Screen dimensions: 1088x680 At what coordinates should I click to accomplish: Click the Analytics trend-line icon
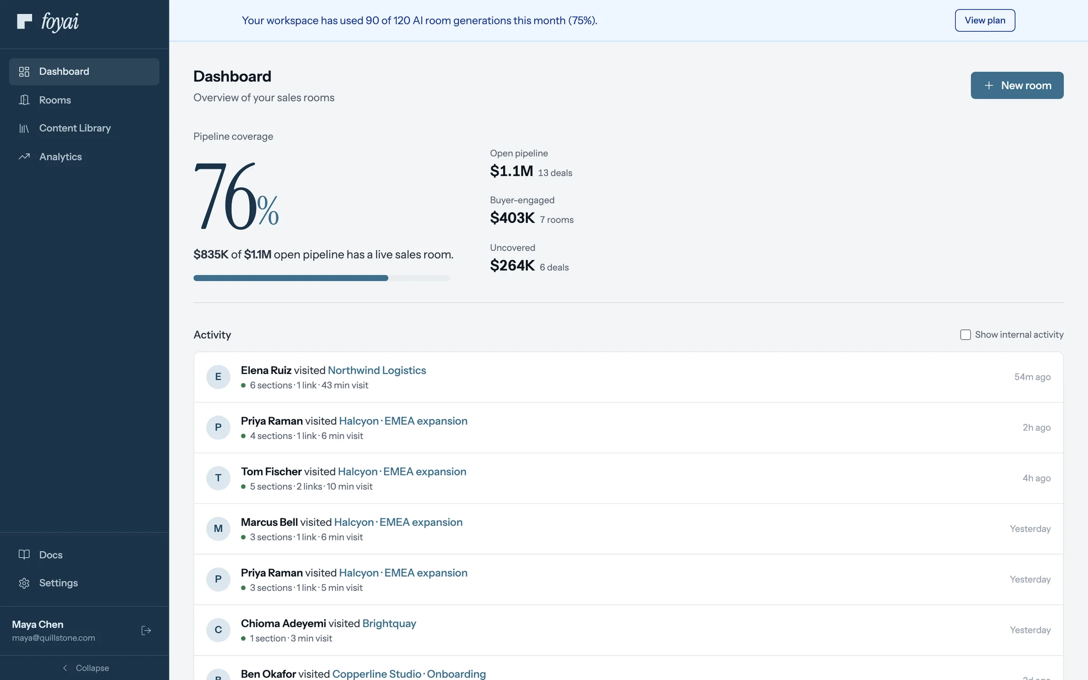coord(24,156)
